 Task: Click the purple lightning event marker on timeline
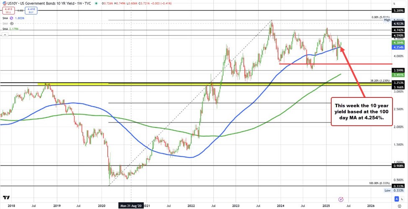click(341, 199)
